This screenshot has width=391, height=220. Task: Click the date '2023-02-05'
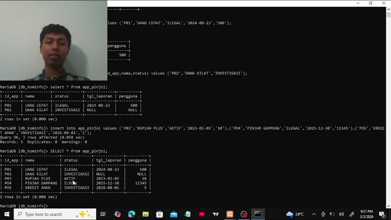point(108,178)
